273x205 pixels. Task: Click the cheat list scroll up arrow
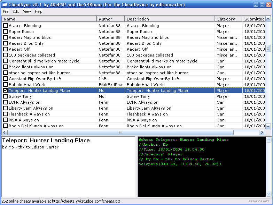tap(268, 19)
